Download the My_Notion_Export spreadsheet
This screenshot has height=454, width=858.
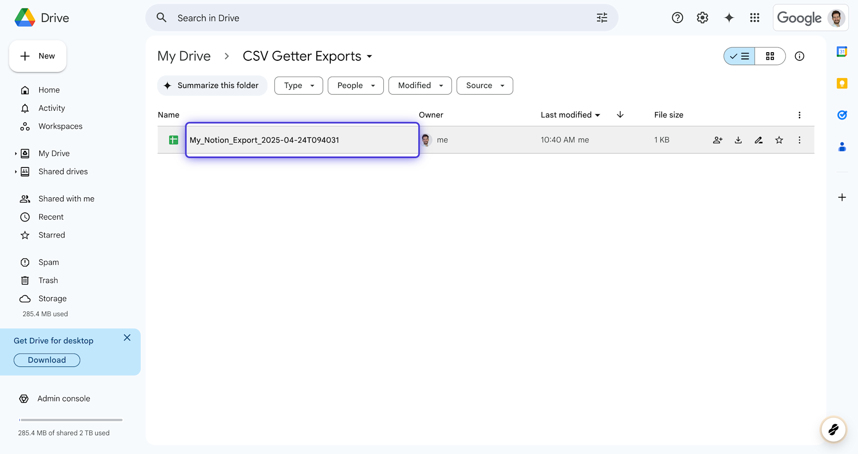point(738,140)
